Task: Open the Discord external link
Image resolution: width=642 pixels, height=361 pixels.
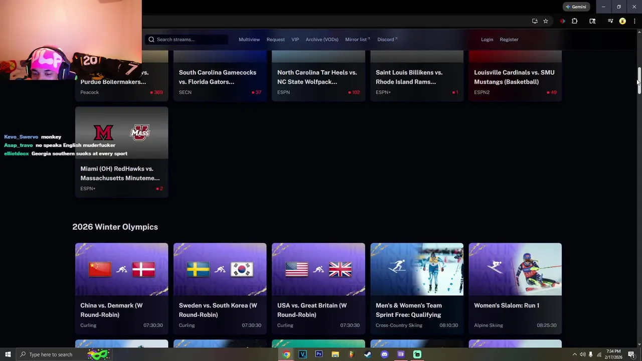Action: [x=387, y=40]
